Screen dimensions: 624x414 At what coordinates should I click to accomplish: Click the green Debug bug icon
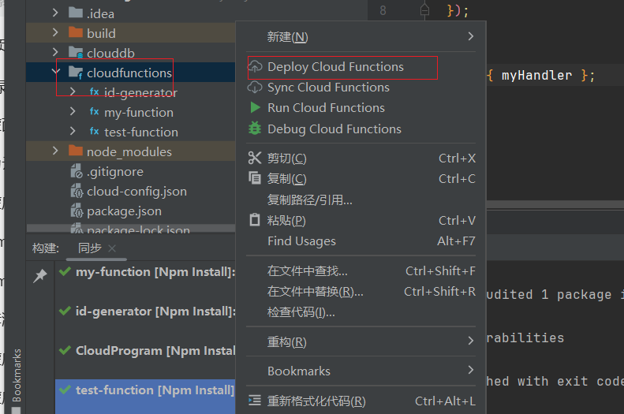click(x=255, y=129)
